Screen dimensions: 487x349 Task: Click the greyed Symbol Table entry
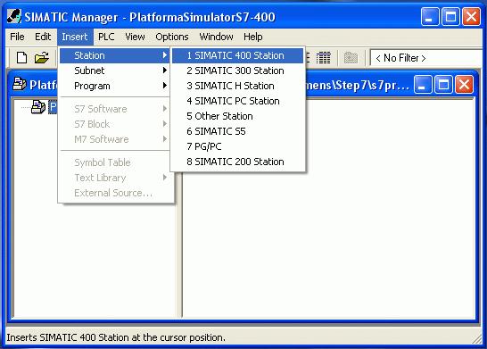coord(114,162)
